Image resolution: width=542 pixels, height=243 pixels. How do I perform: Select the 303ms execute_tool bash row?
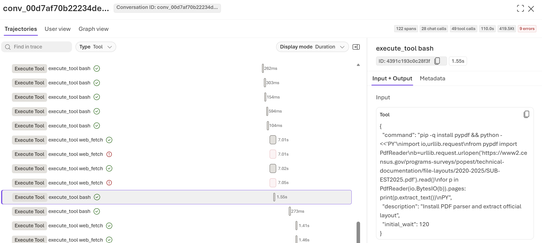176,83
